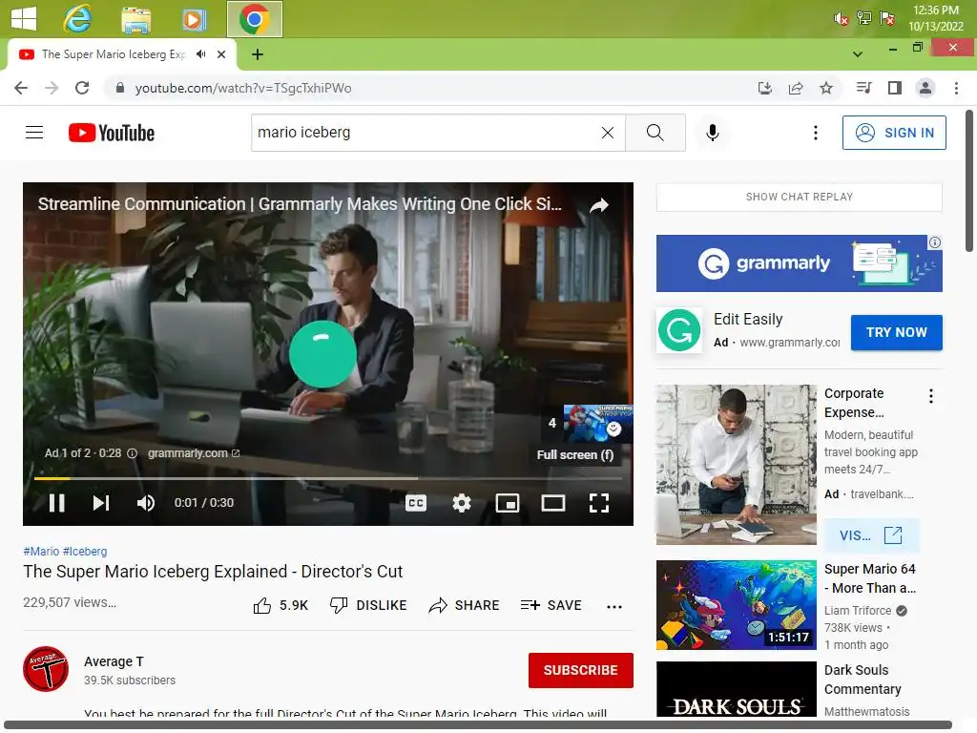
Task: Switch to theater mode
Action: 552,502
